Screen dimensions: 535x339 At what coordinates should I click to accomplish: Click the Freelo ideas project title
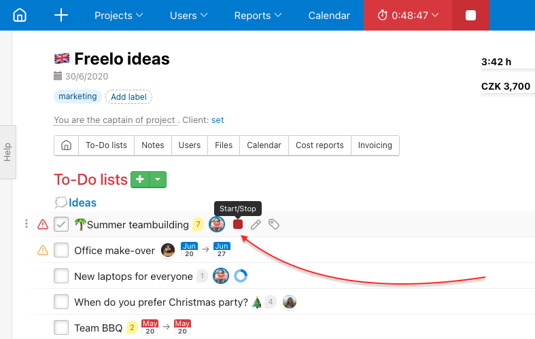(x=122, y=58)
